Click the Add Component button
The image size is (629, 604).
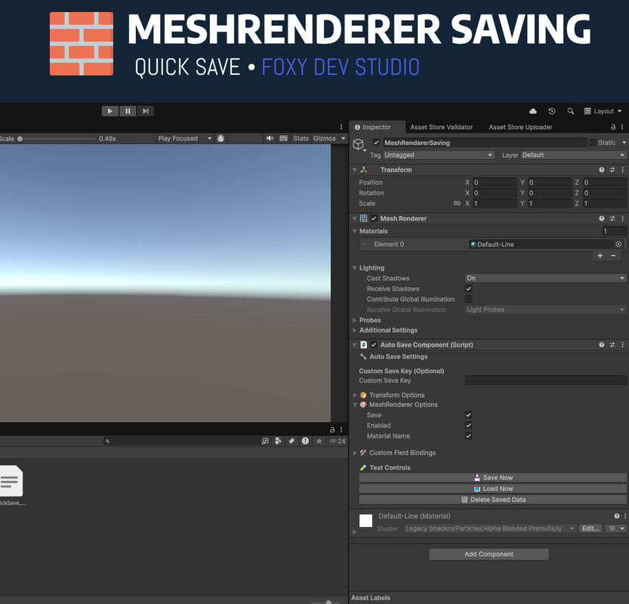click(x=489, y=554)
